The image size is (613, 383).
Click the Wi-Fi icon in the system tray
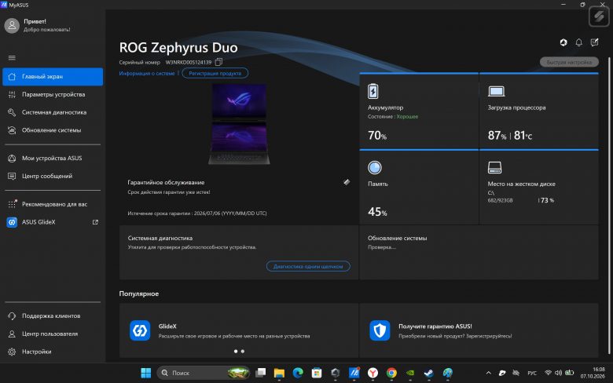(x=548, y=374)
